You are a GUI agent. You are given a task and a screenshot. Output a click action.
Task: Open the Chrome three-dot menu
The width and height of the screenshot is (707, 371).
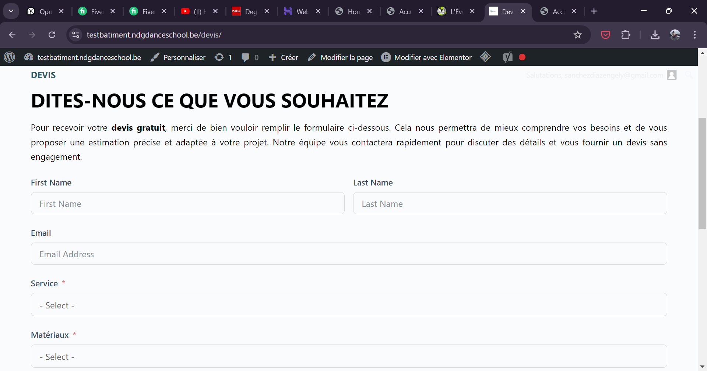694,35
